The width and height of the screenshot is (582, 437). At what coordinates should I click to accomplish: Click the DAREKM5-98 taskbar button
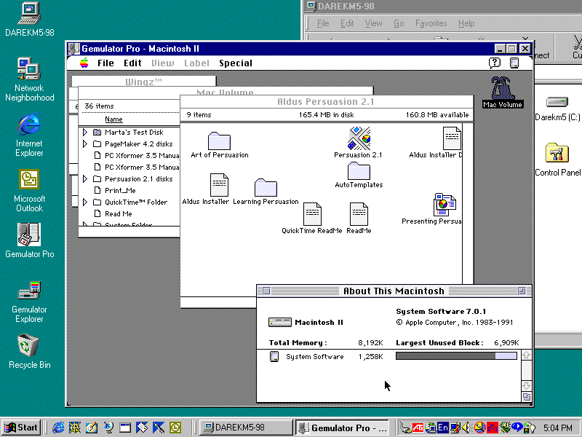point(245,428)
